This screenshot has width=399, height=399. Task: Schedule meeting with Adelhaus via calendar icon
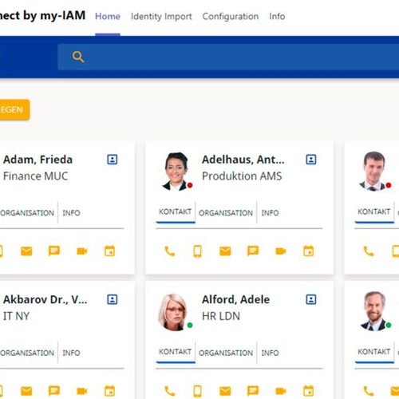(309, 251)
